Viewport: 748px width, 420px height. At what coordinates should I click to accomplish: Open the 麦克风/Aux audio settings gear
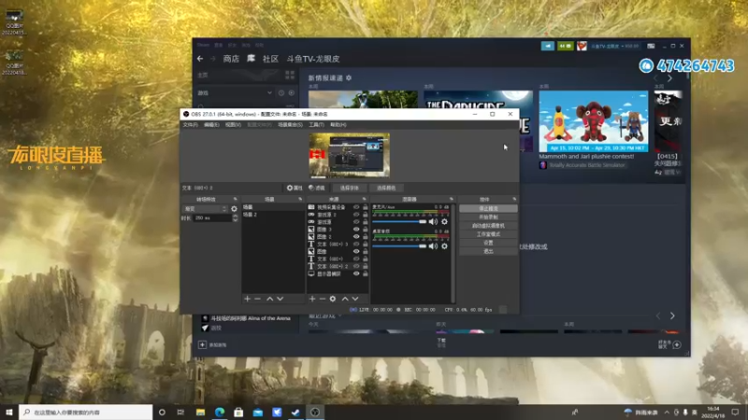coord(445,221)
